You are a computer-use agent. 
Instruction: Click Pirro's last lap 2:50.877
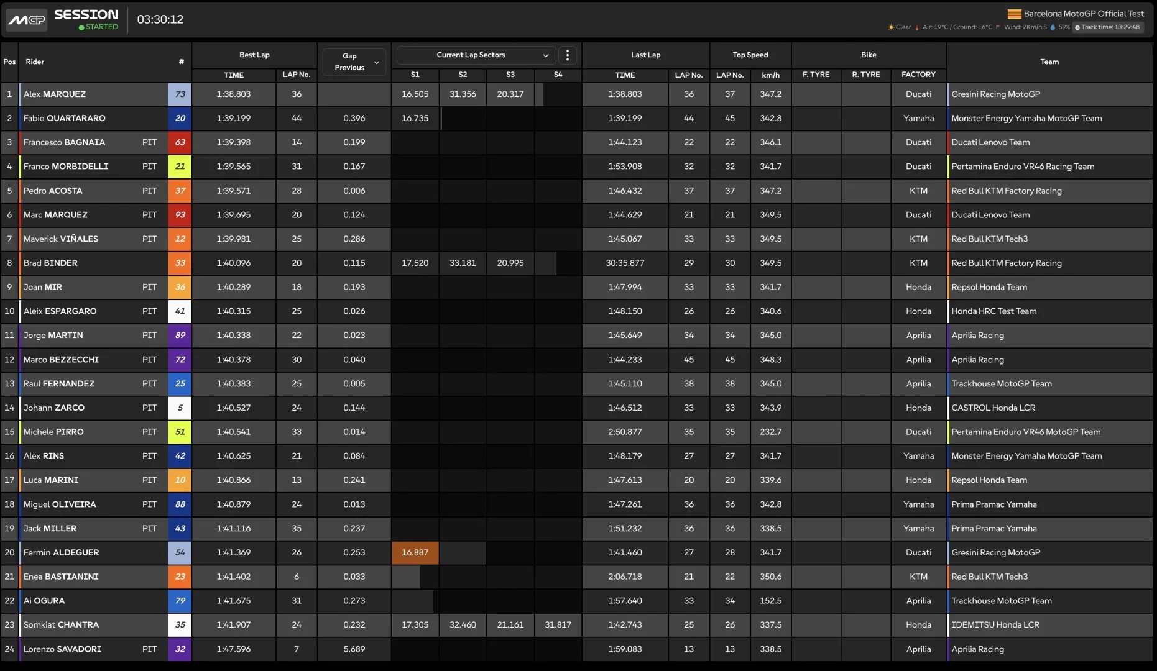[x=625, y=432]
